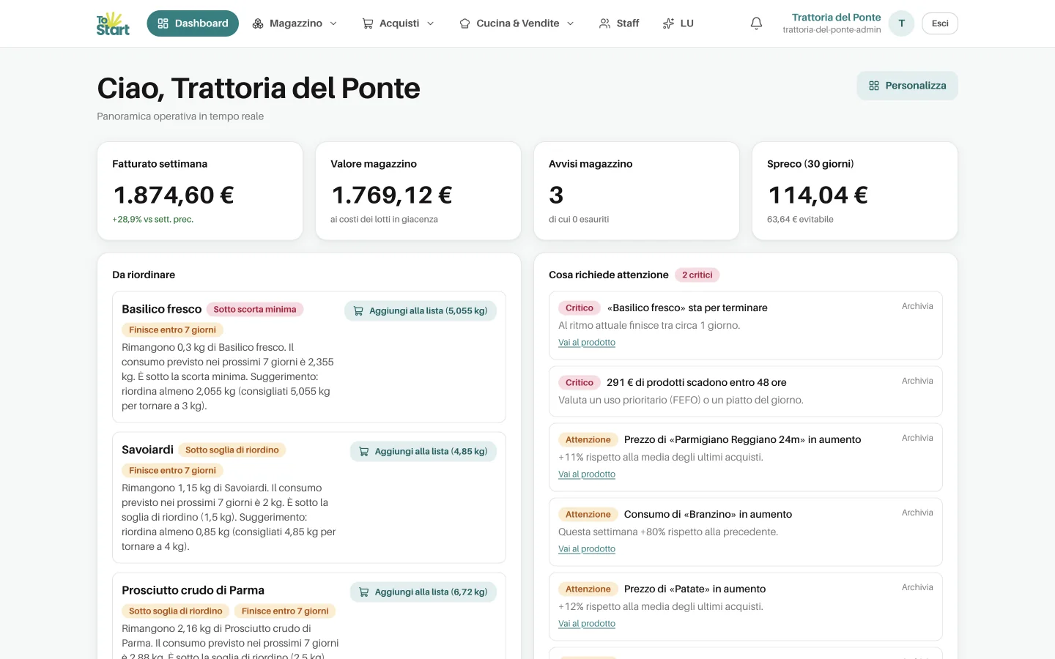The height and width of the screenshot is (659, 1055).
Task: Click the cart icon on Savoiardi's add button
Action: pyautogui.click(x=364, y=451)
